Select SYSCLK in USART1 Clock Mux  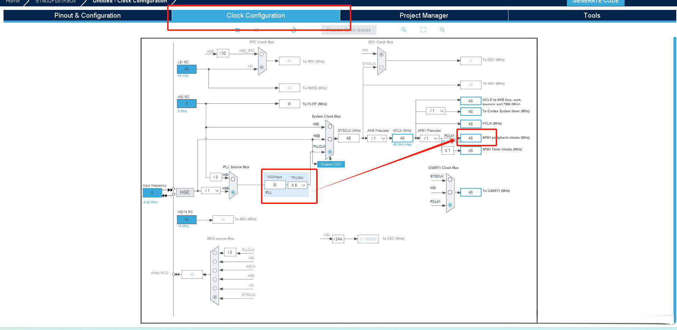[450, 180]
